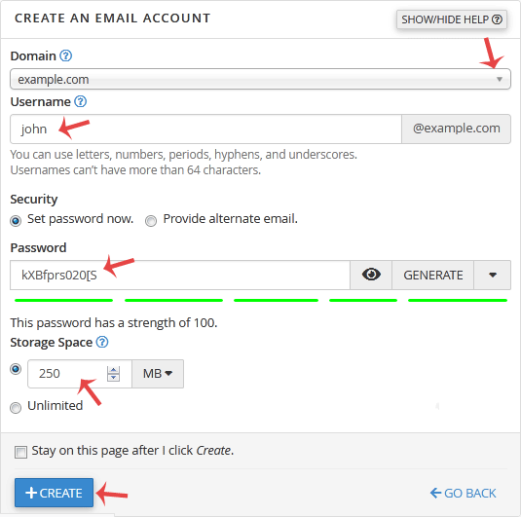Image resolution: width=521 pixels, height=517 pixels.
Task: Toggle password visibility with the eye icon
Action: pyautogui.click(x=371, y=275)
